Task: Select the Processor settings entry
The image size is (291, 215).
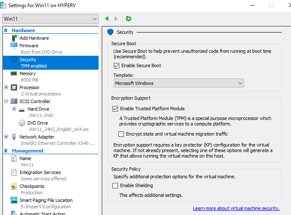Action: click(29, 87)
